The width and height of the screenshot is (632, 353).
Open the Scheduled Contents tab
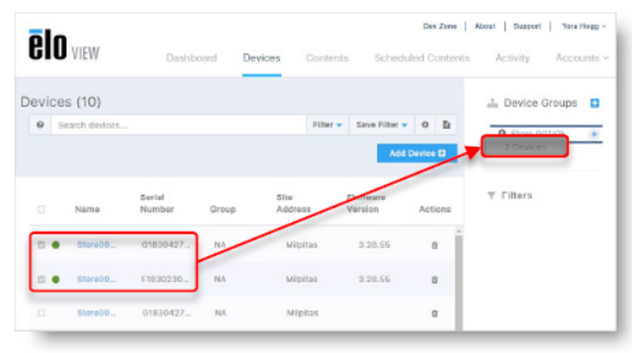click(422, 58)
